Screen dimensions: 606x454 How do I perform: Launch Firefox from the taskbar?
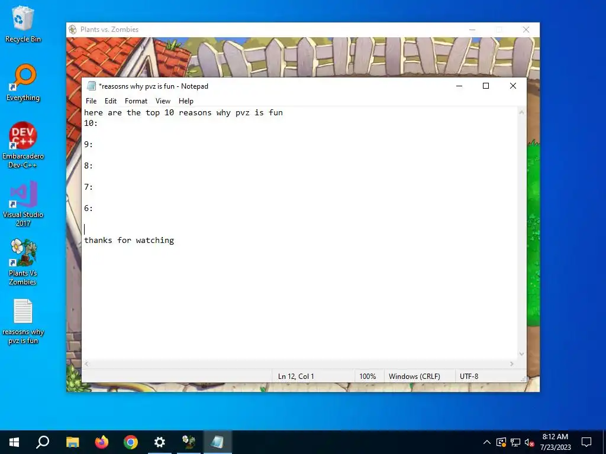point(102,442)
